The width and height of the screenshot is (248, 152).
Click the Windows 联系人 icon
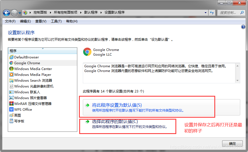(11, 92)
